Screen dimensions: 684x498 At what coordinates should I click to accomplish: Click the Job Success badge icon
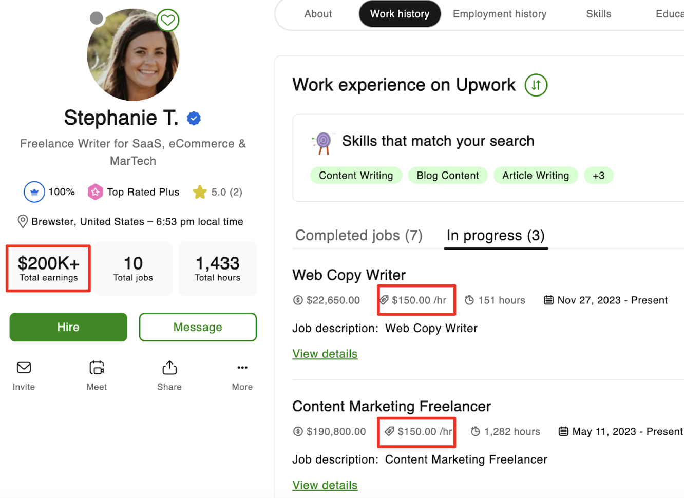pos(34,191)
